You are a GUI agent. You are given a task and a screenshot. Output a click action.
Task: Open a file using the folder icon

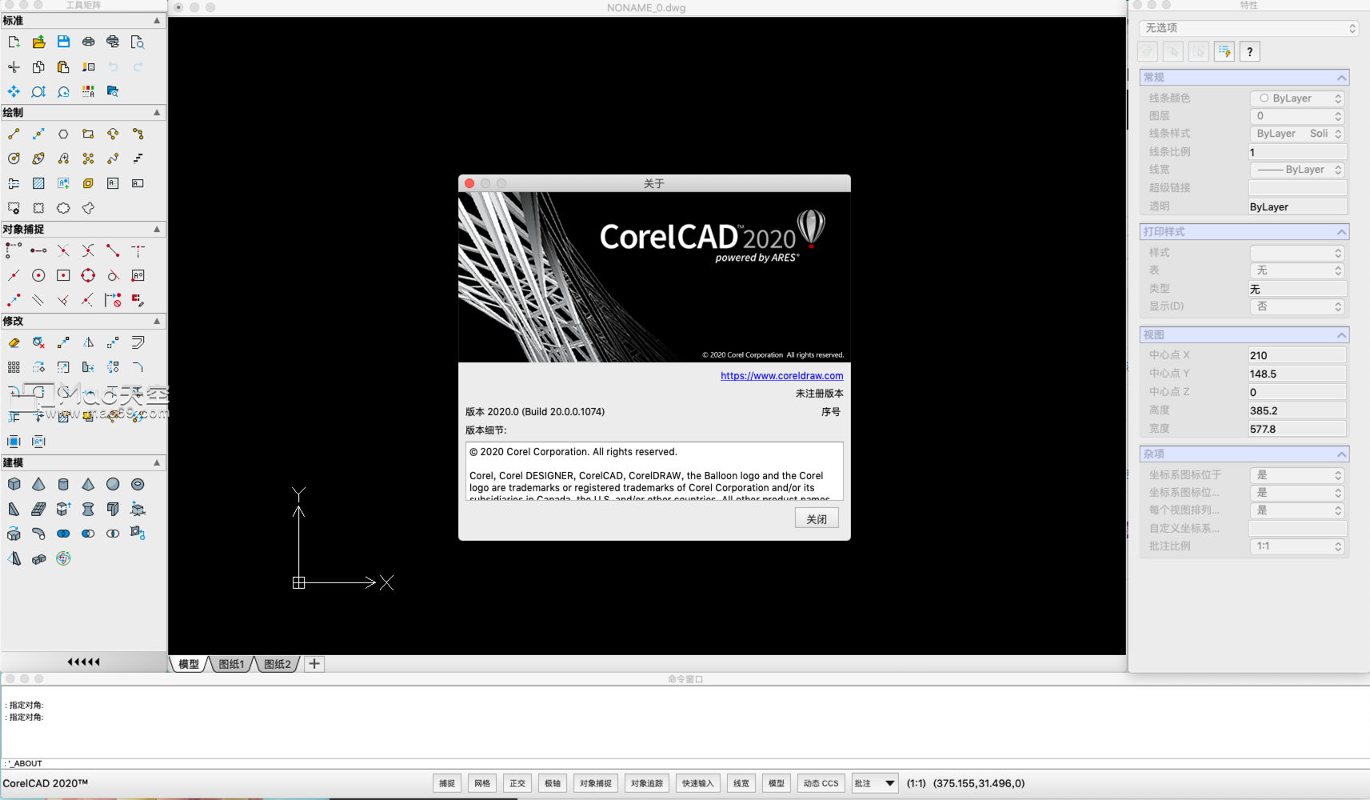[x=38, y=42]
